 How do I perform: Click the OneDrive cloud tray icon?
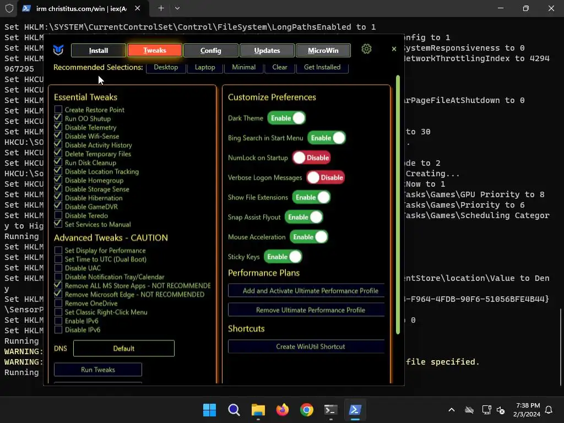(x=469, y=410)
